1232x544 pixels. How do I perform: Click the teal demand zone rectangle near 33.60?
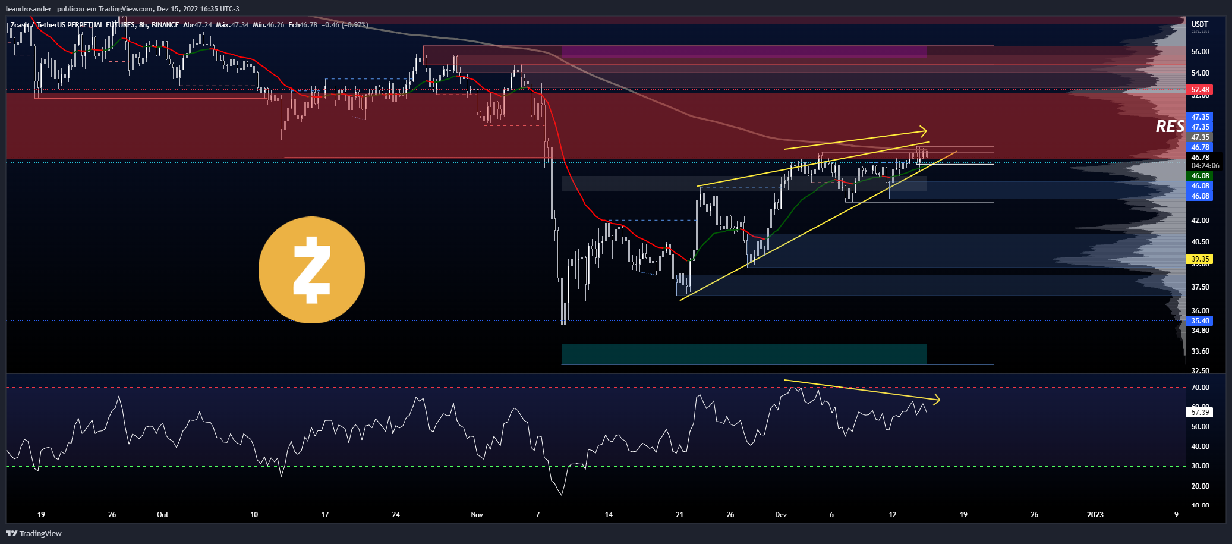click(x=744, y=354)
